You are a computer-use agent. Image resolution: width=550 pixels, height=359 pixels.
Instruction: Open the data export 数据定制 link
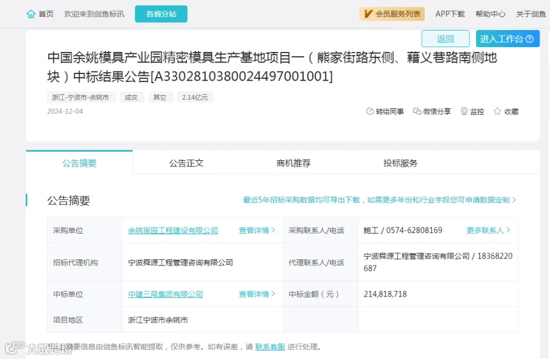(x=380, y=200)
